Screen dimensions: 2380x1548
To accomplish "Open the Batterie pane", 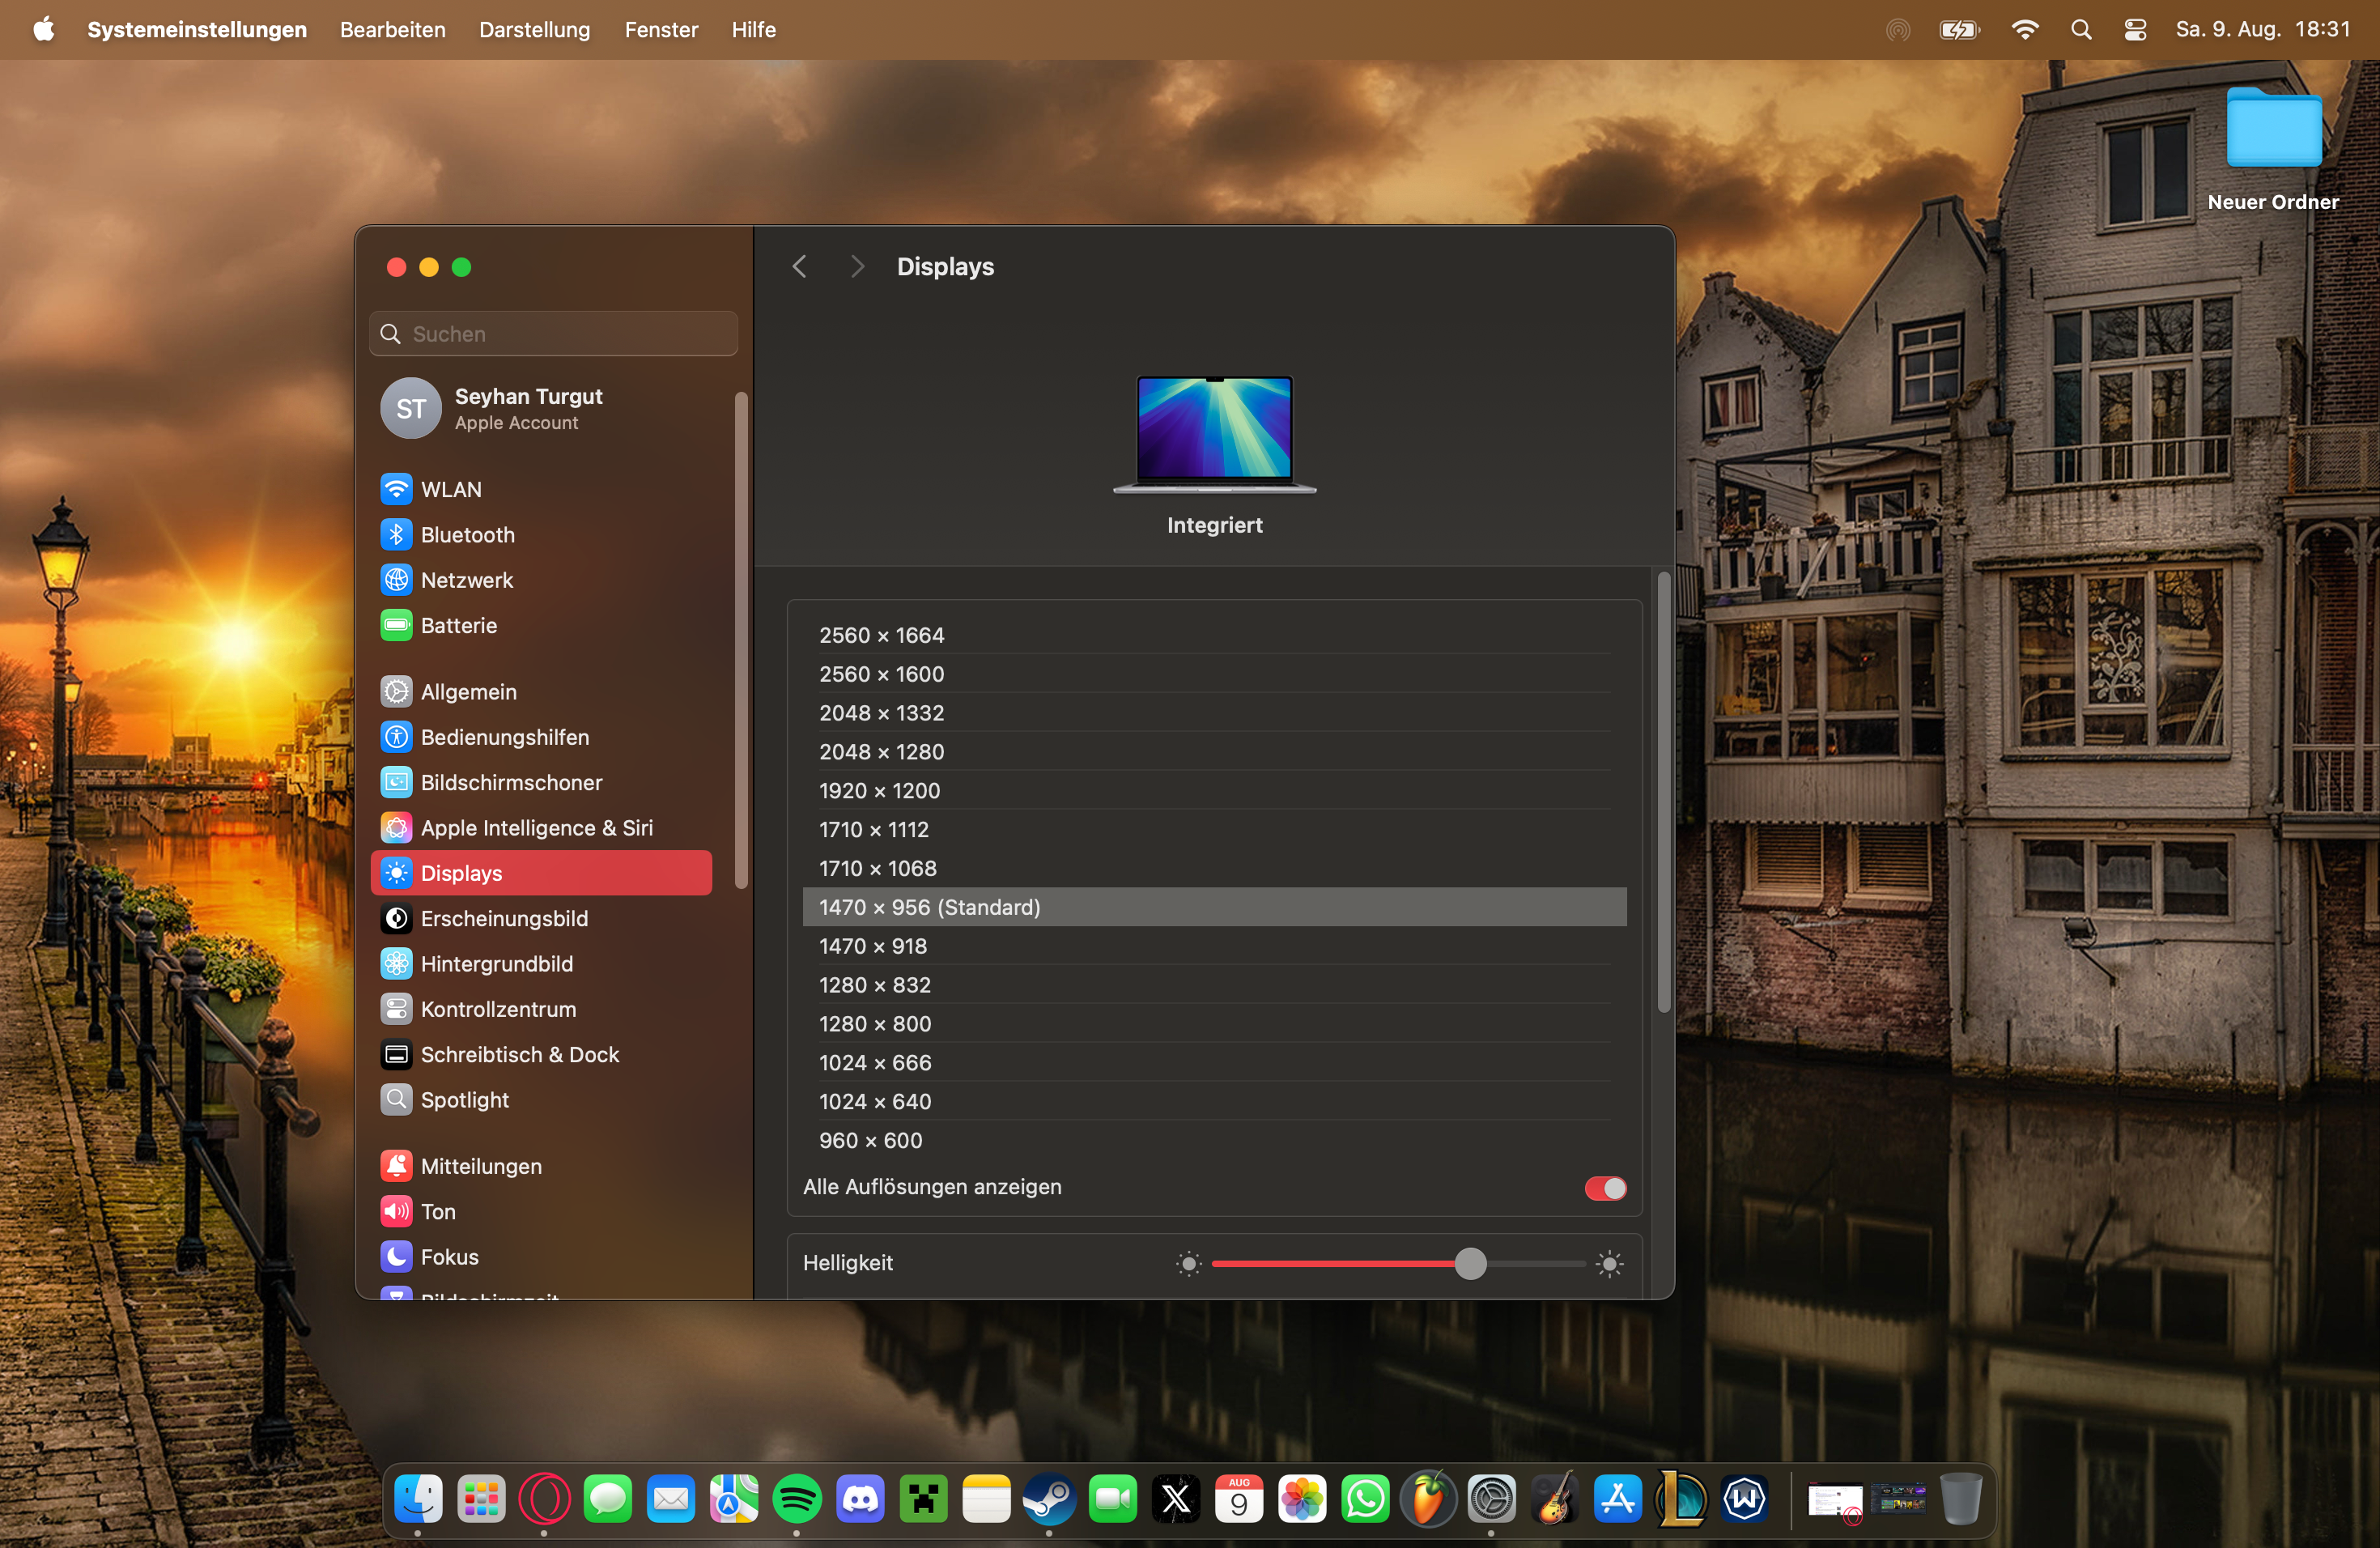I will [541, 625].
